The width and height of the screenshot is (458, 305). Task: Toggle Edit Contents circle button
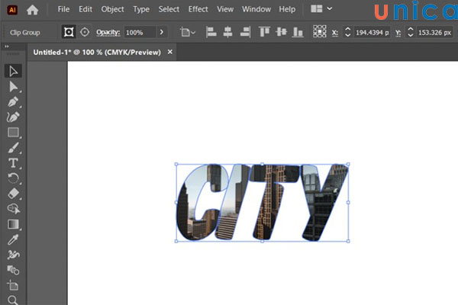[x=84, y=34]
